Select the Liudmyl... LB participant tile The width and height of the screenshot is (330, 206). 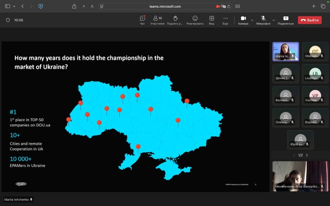[315, 74]
